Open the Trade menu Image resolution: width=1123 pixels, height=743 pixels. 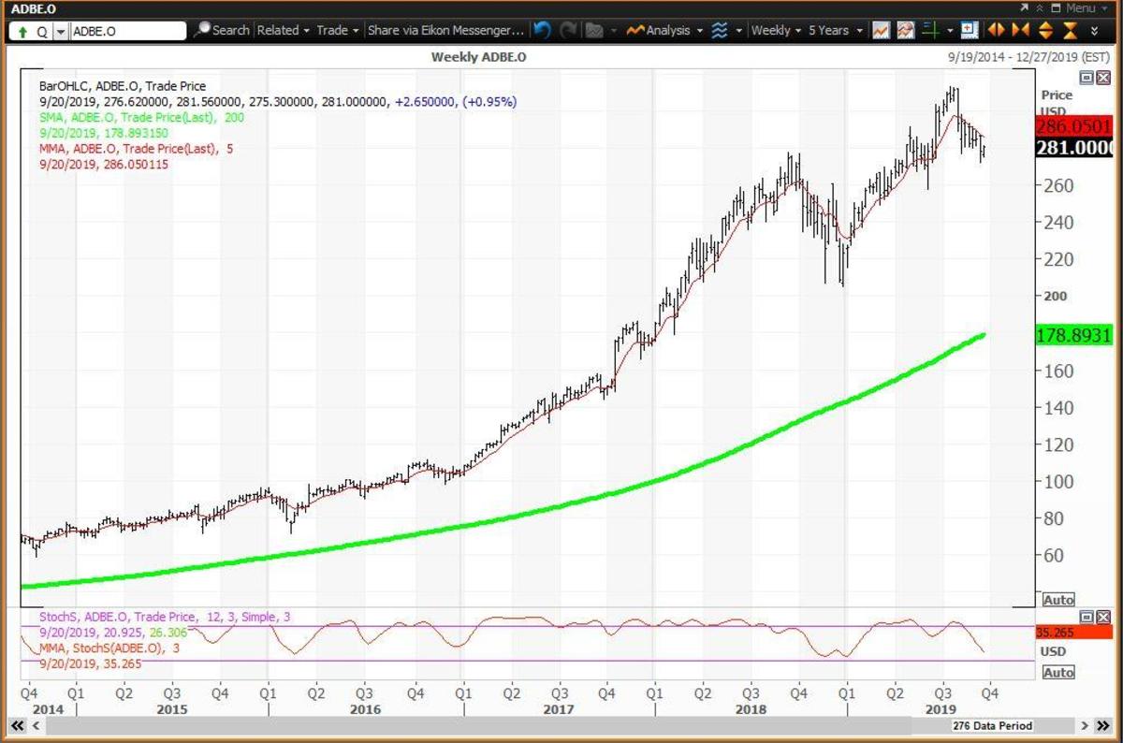(x=337, y=30)
